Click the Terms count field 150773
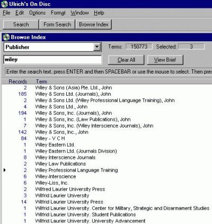The image size is (212, 224). tap(139, 47)
